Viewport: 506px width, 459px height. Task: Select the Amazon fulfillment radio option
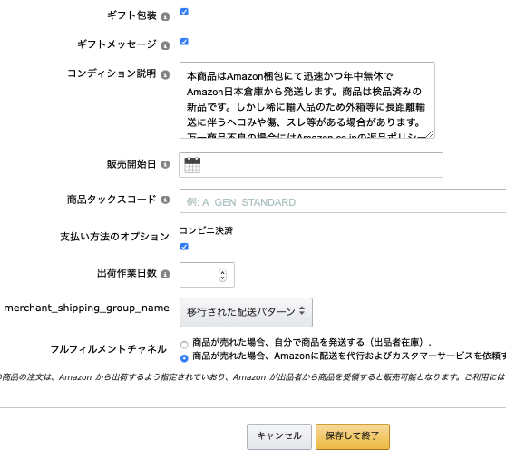[184, 358]
